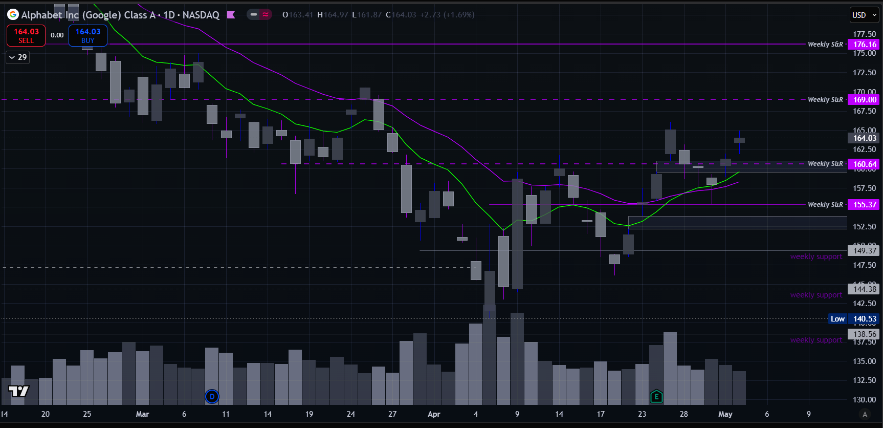Viewport: 883px width, 428px height.
Task: Click the 'Mar' date label on time axis
Action: coord(142,414)
